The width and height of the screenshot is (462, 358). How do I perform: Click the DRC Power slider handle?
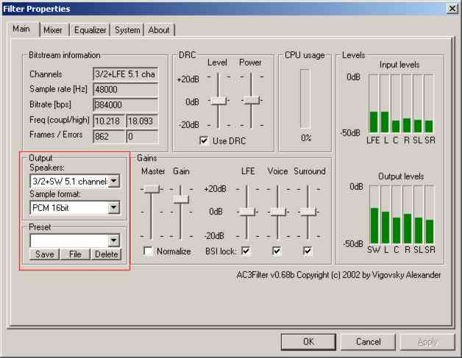251,99
